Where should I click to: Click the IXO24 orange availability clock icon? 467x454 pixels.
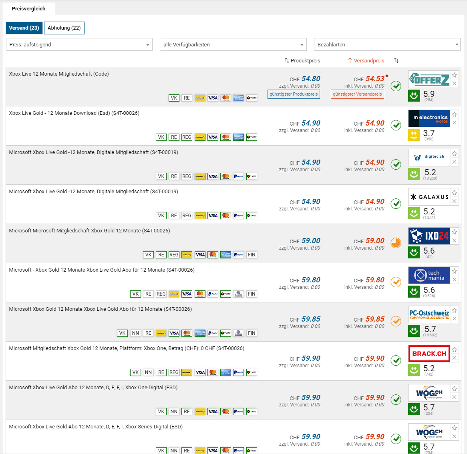pos(396,243)
